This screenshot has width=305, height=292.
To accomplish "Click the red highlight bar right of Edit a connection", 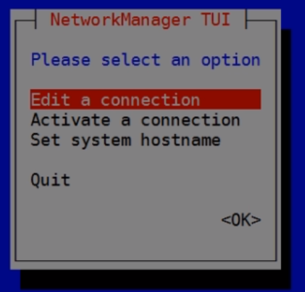I will [x=231, y=99].
